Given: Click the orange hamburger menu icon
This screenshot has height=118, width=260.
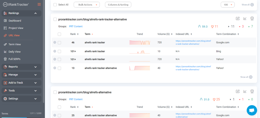Looking at the screenshot, I should pos(39,5).
